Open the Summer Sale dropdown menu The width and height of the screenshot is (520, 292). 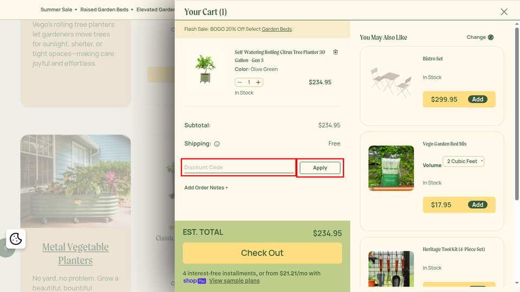pos(58,10)
